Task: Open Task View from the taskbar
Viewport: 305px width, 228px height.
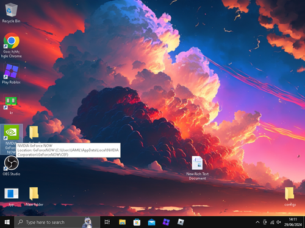Action: (x=107, y=223)
